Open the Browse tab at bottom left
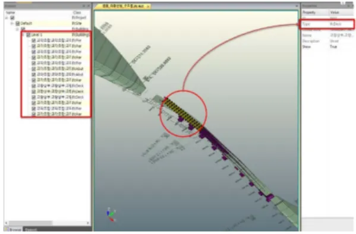 (14, 229)
